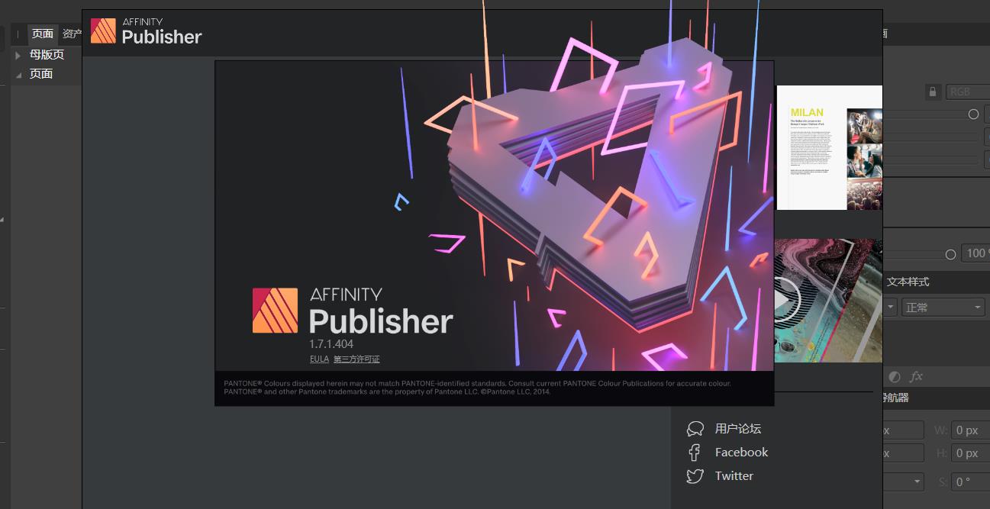Open the dropdown left of 正常
The height and width of the screenshot is (509, 990).
(x=890, y=308)
